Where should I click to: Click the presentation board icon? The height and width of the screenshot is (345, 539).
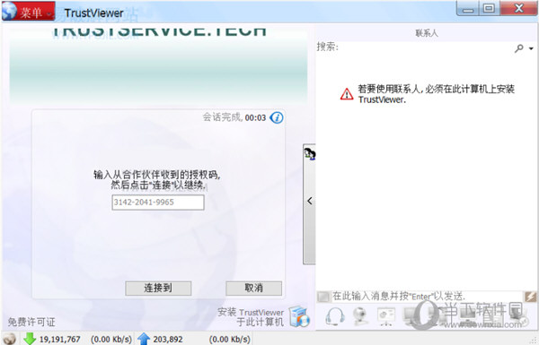386,316
